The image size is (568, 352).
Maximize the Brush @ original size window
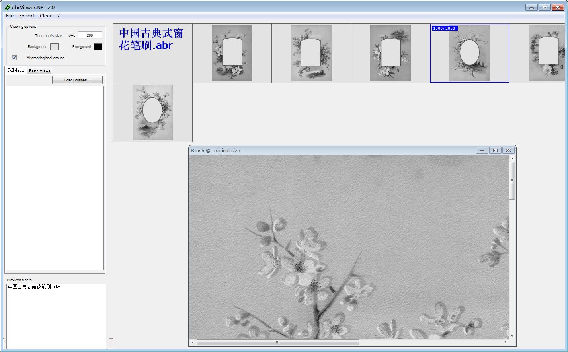point(495,151)
